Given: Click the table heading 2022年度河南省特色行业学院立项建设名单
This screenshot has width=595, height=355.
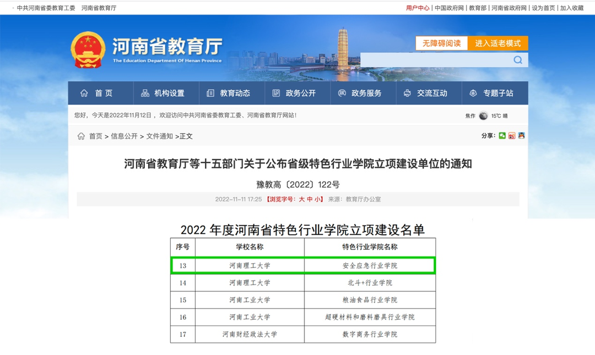Looking at the screenshot, I should pyautogui.click(x=302, y=230).
